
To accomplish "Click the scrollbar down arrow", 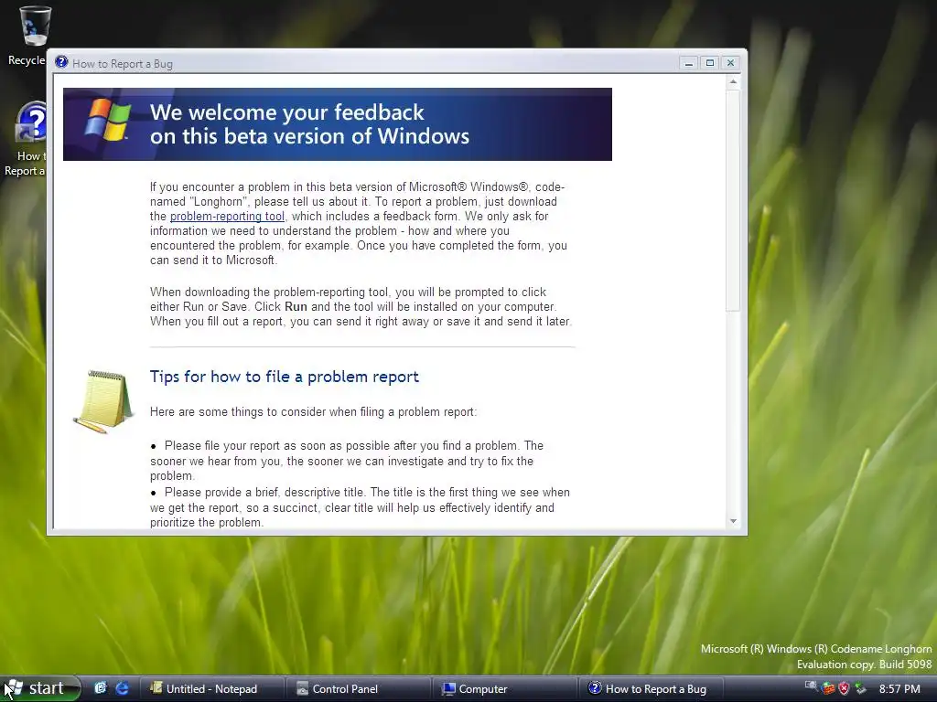I will pos(733,521).
